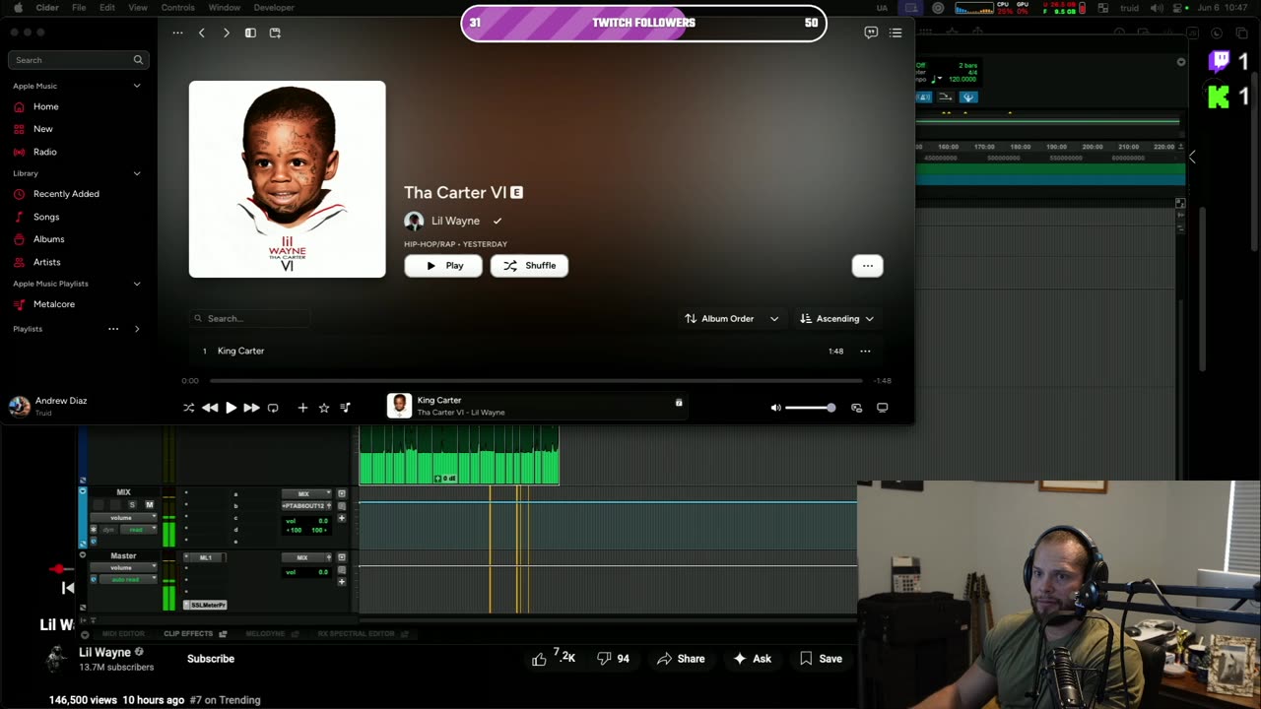
Task: Open Albums library view
Action: [x=48, y=239]
